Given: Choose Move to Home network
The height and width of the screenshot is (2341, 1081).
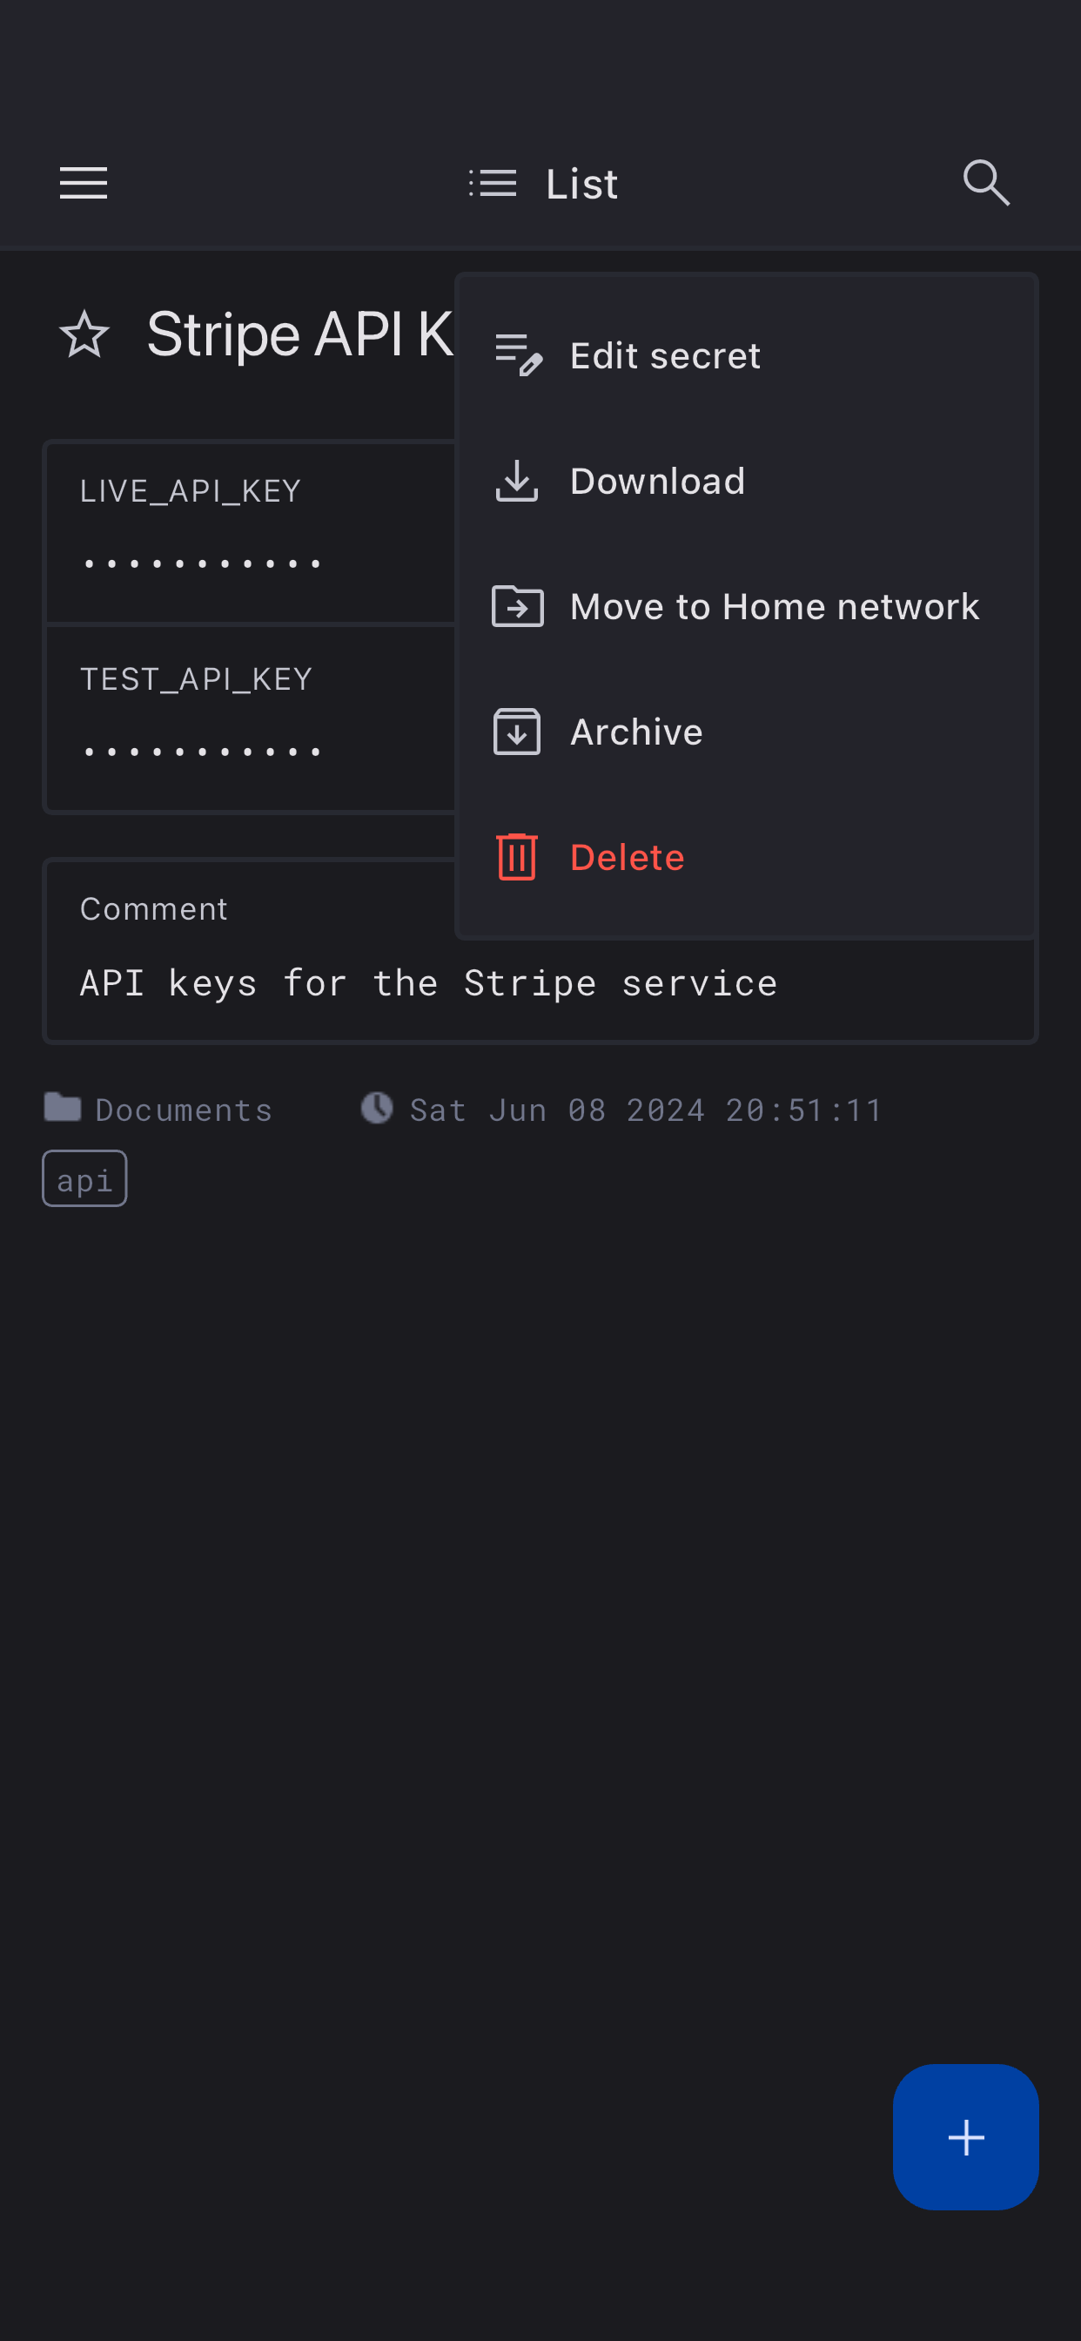Looking at the screenshot, I should pyautogui.click(x=774, y=606).
